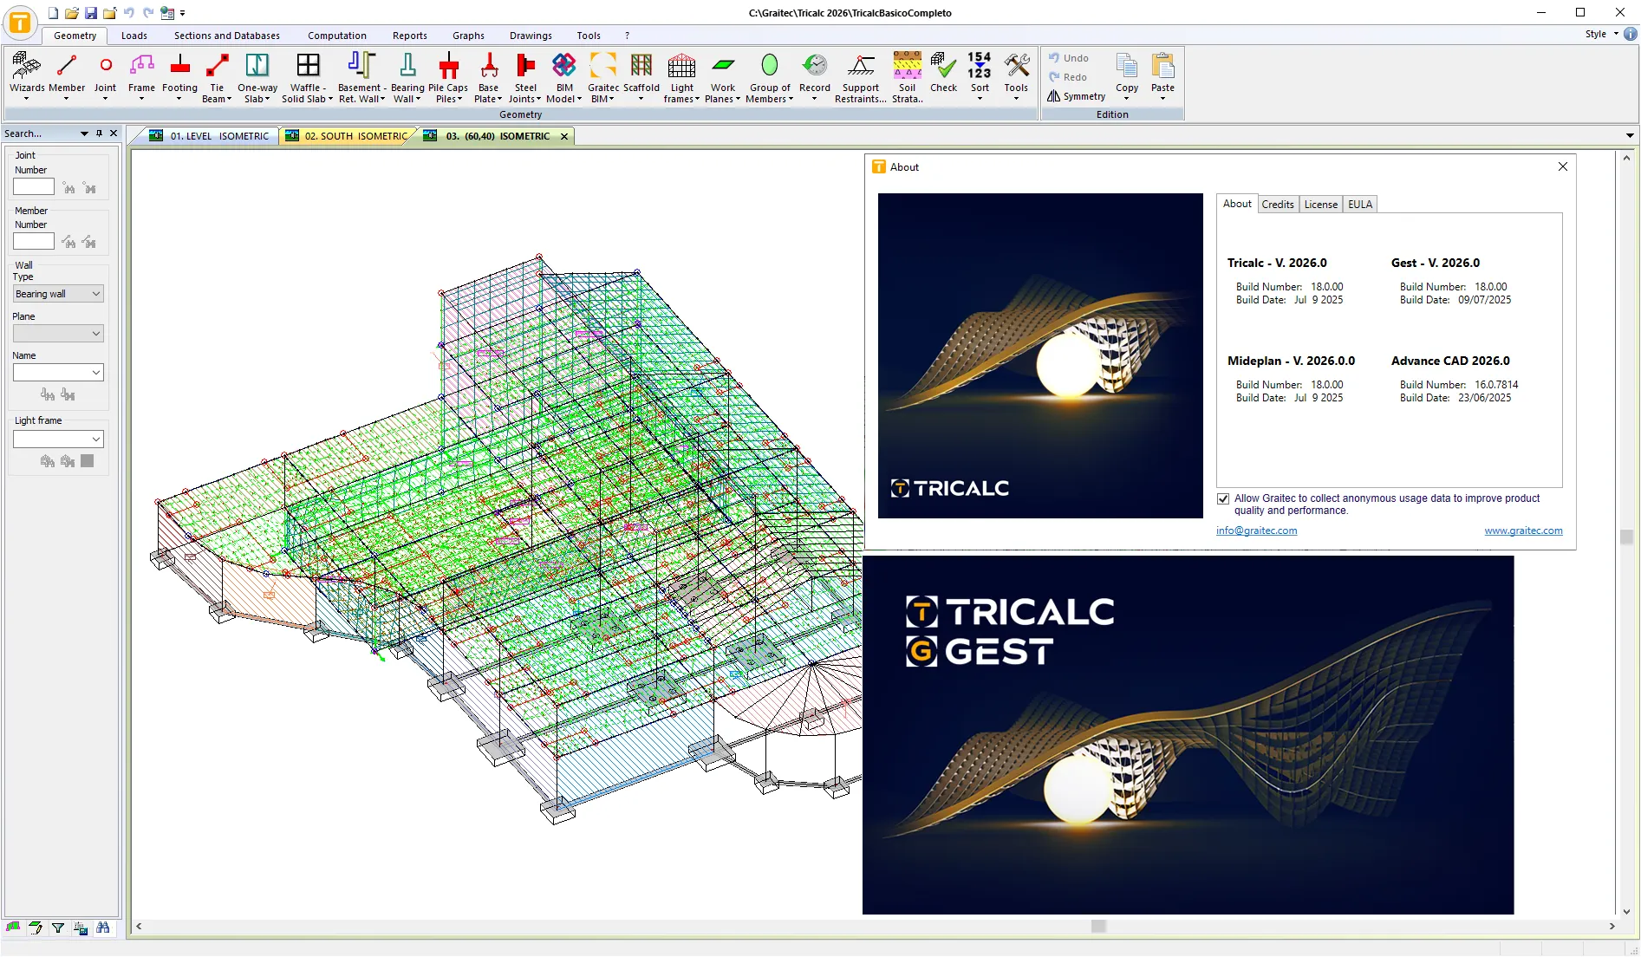Select the Waffle - Solid Slab tool
Screen dimensions: 1641x957
tap(308, 76)
